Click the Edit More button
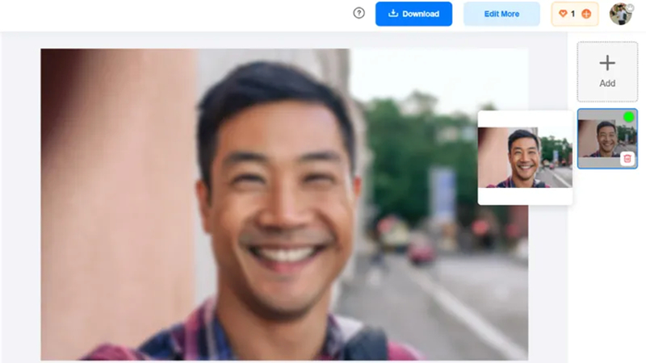This screenshot has height=363, width=646. (x=501, y=14)
